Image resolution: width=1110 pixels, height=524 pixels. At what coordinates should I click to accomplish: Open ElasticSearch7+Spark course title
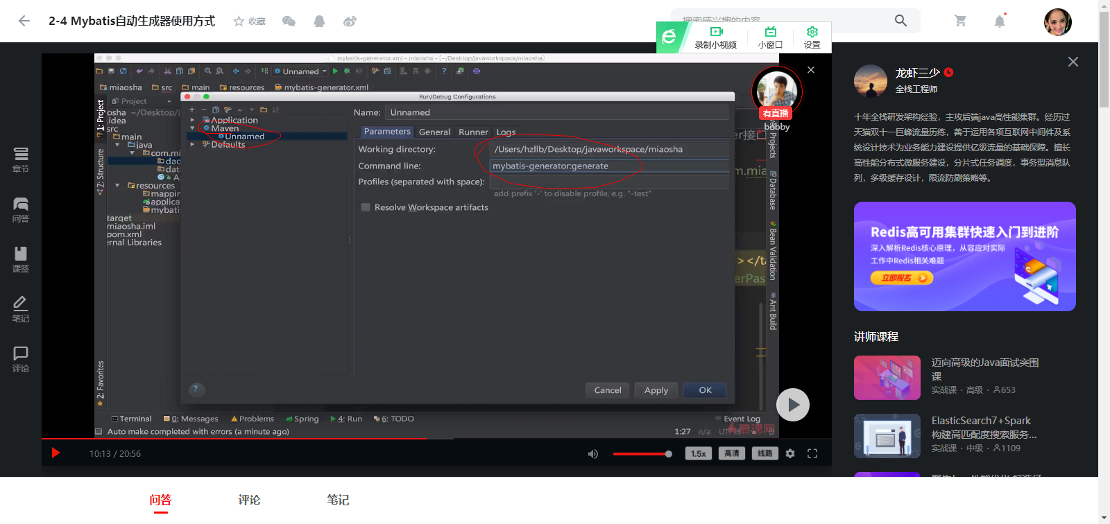(984, 428)
